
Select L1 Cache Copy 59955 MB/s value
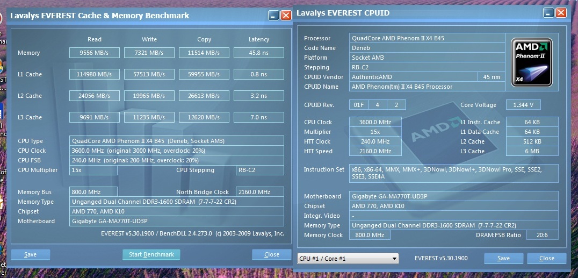[x=204, y=74]
